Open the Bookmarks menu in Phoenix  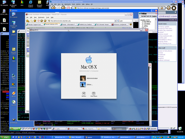pyautogui.click(x=41, y=17)
